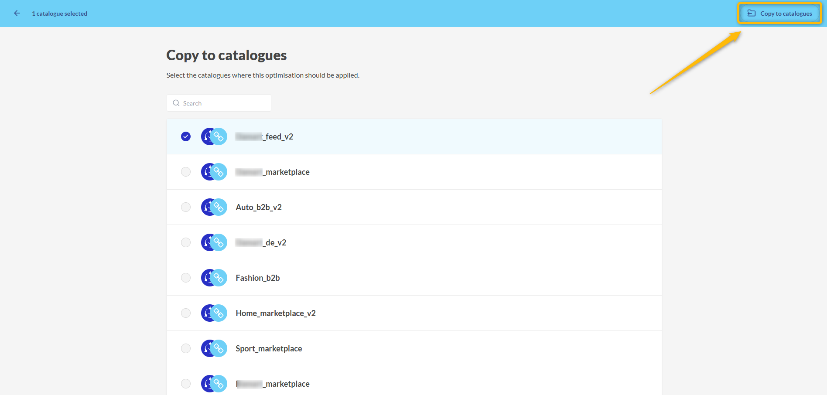Click the _de_v2 catalogue icon
The image size is (827, 395).
214,242
